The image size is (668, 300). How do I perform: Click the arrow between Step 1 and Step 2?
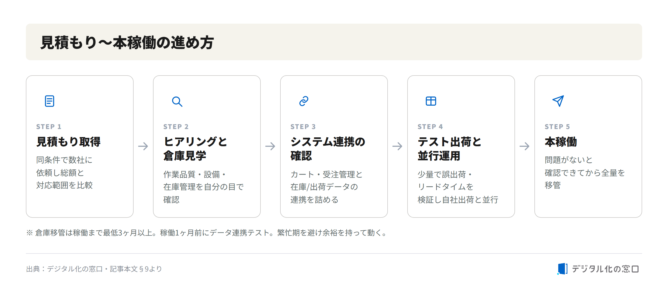pyautogui.click(x=143, y=146)
